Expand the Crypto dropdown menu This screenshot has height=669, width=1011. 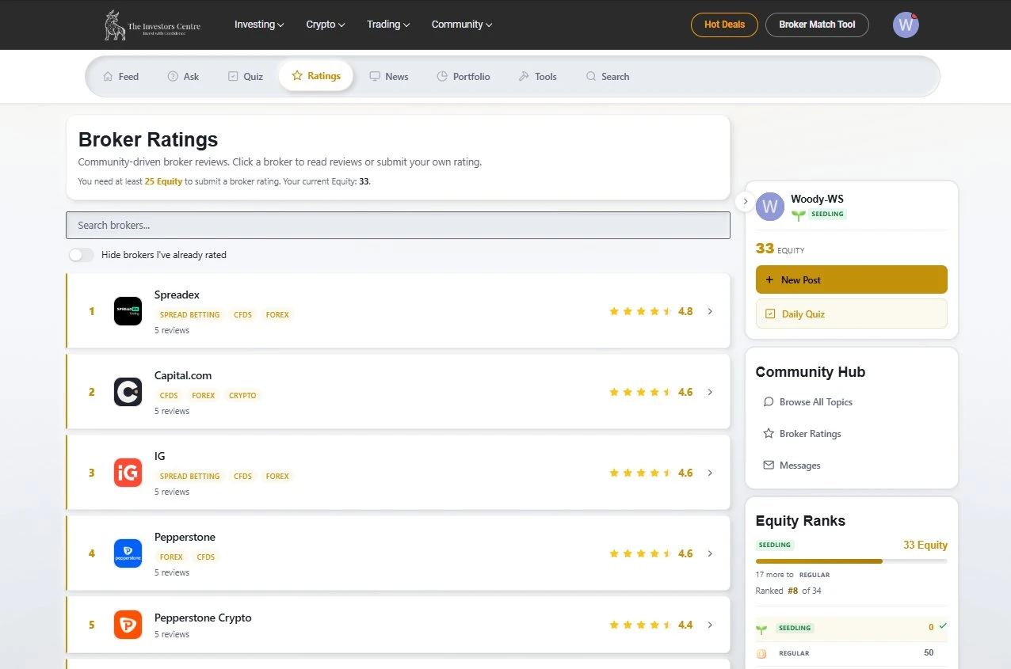click(x=326, y=25)
